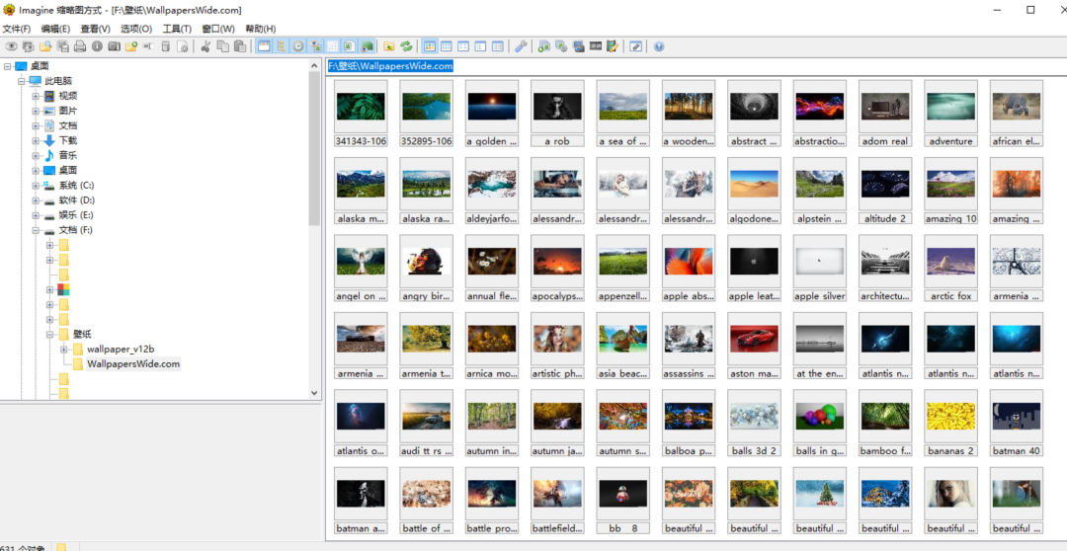Click the black film strip icon
Image resolution: width=1067 pixels, height=551 pixels.
[596, 46]
